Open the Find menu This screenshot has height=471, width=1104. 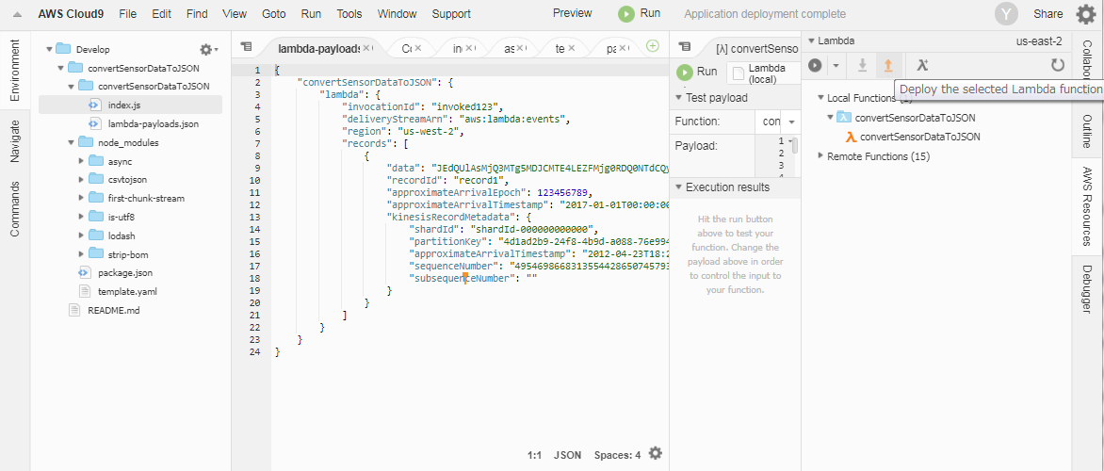click(x=197, y=14)
